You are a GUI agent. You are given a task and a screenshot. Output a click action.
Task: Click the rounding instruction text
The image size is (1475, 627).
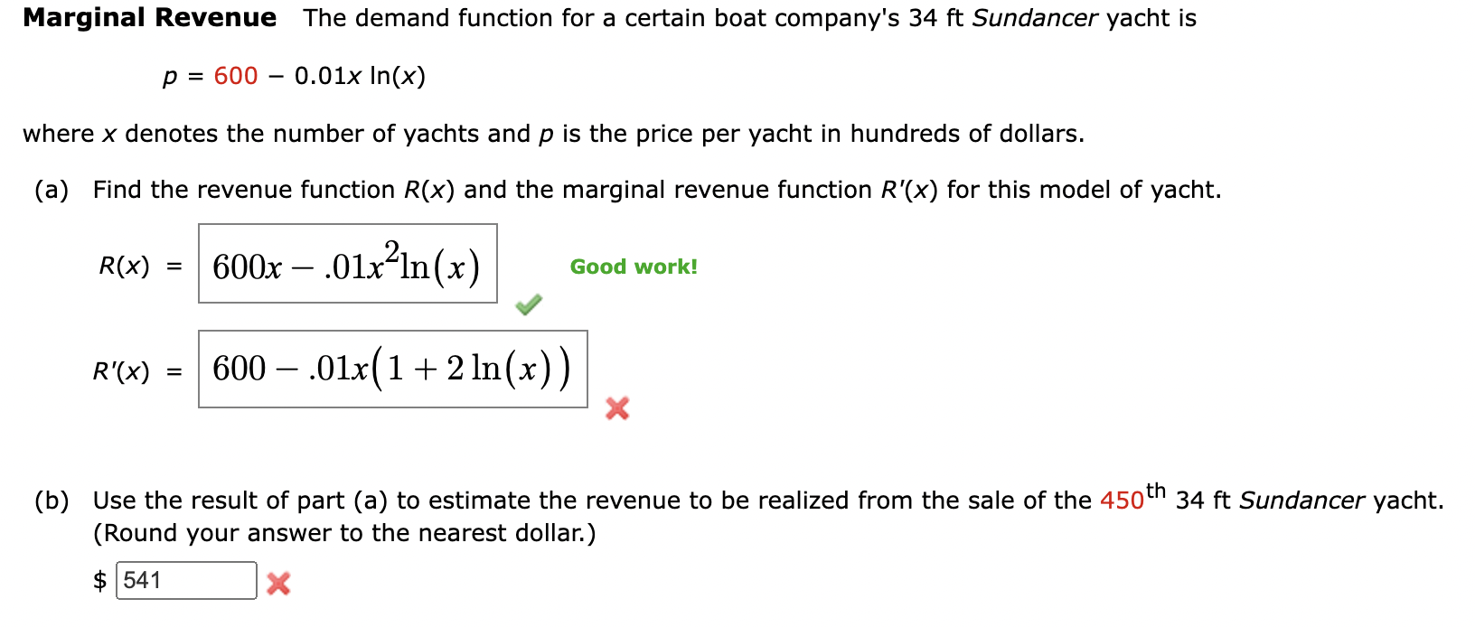click(343, 533)
